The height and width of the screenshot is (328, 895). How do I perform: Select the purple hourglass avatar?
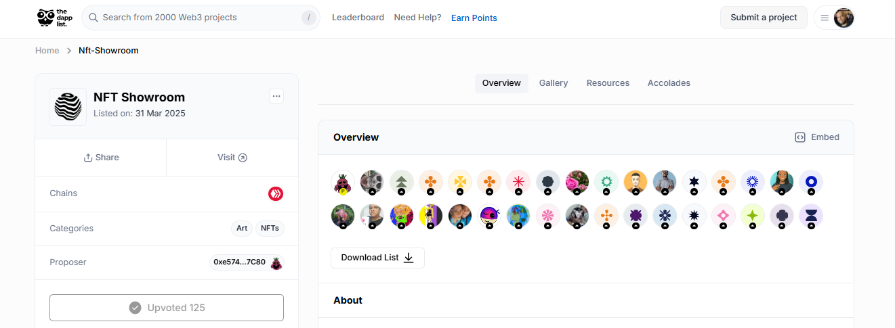pyautogui.click(x=811, y=216)
